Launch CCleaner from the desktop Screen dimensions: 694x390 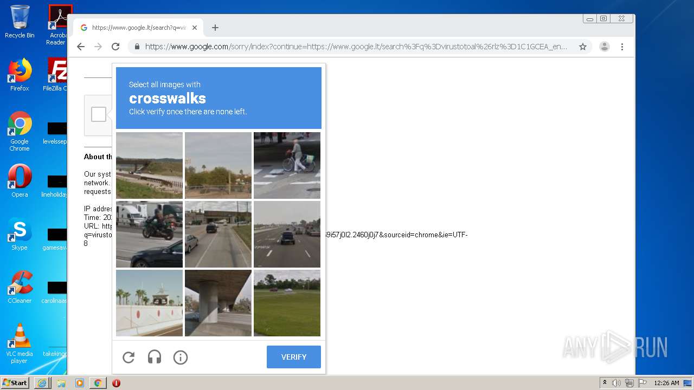tap(20, 287)
